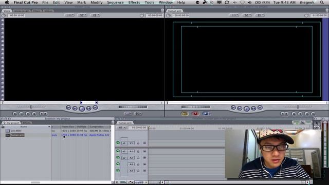Screen dimensions: 329x185
Task: Open the Effects menu
Action: (x=134, y=3)
